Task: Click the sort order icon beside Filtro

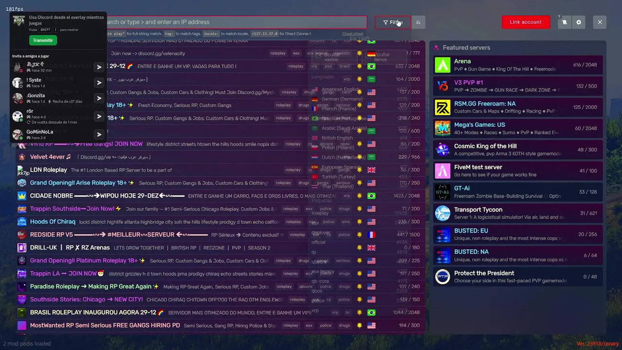Action: point(418,22)
